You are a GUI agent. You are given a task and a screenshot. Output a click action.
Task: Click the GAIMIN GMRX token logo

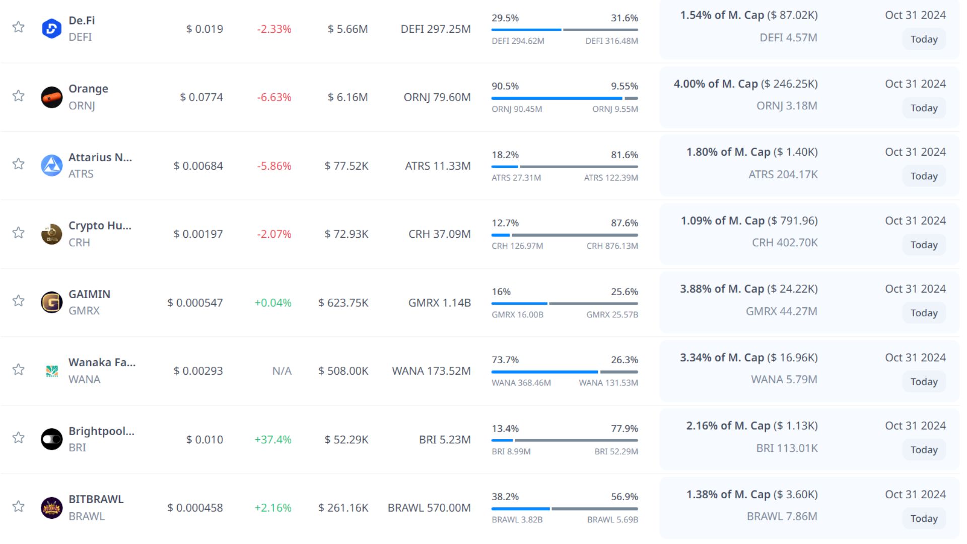(x=51, y=302)
